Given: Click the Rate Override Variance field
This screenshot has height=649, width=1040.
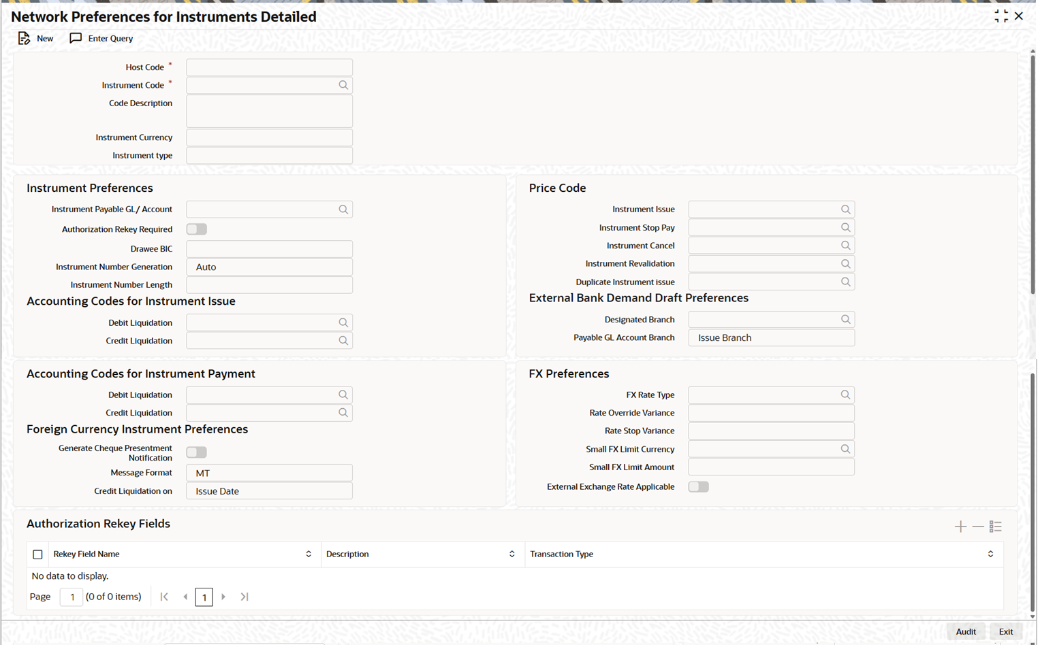Looking at the screenshot, I should click(771, 413).
